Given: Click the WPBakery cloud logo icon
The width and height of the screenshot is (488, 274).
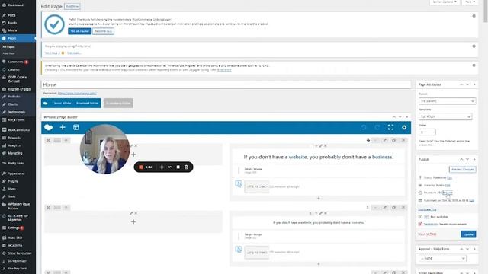Looking at the screenshot, I should pyautogui.click(x=49, y=127).
